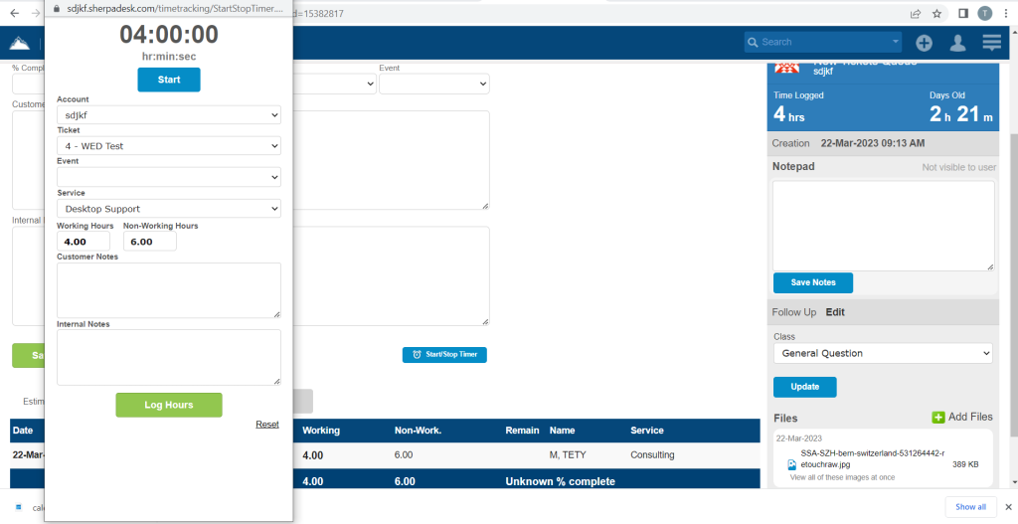
Task: Start the timer in popup
Action: (169, 80)
